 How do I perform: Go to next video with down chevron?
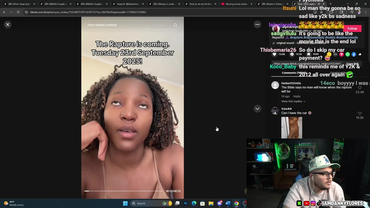tap(257, 109)
